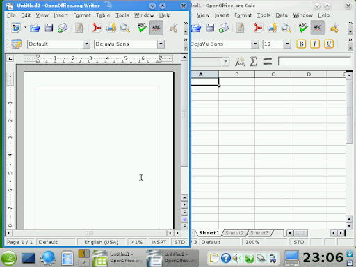This screenshot has width=356, height=267.
Task: Expand Writer's DejaVu Sans font dropdown
Action: [x=161, y=44]
